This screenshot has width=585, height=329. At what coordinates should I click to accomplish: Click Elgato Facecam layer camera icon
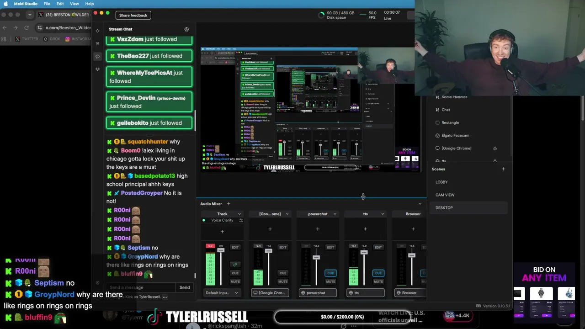[437, 135]
